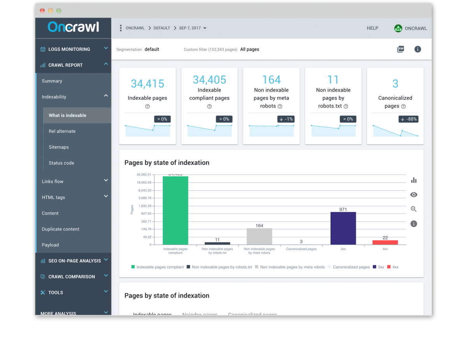The height and width of the screenshot is (340, 467).
Task: Expand the Links flow section
Action: click(53, 181)
